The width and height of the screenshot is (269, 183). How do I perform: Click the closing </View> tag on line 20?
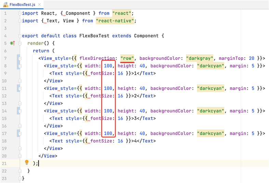point(48,156)
